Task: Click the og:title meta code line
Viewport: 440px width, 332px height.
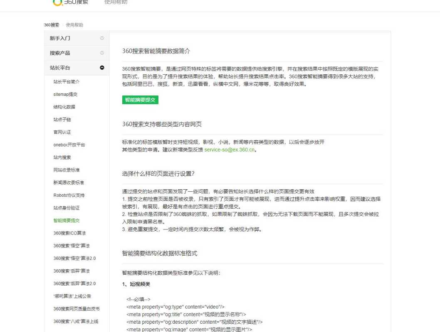Action: [x=186, y=314]
